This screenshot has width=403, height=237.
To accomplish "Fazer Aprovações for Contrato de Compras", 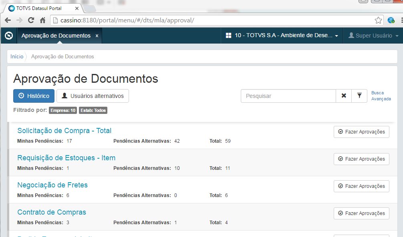I will [x=361, y=213].
